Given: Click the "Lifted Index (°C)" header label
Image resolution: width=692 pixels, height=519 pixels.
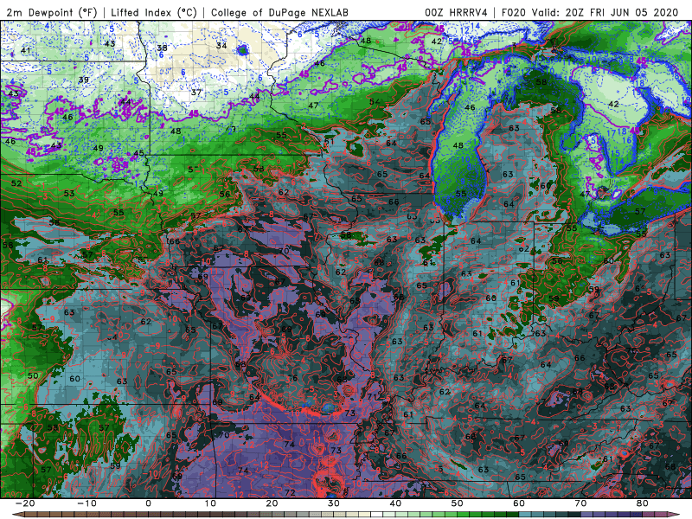Looking at the screenshot, I should 154,12.
